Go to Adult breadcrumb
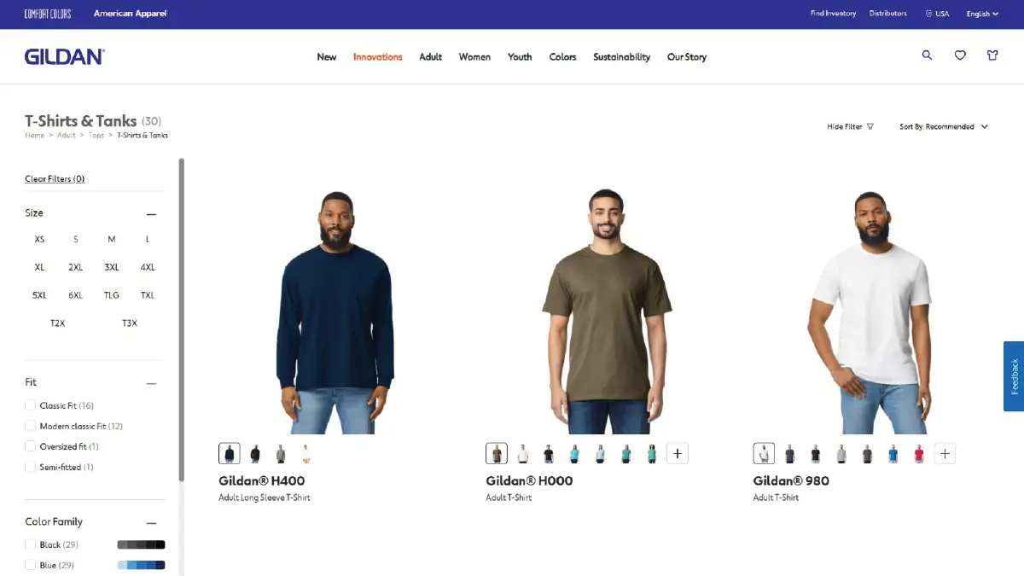Screen dimensions: 1024x576 click(67, 135)
